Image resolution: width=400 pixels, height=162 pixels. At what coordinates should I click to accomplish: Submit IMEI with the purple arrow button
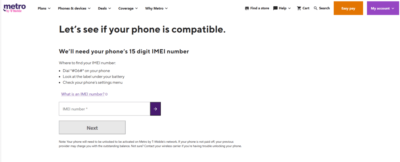(x=155, y=109)
